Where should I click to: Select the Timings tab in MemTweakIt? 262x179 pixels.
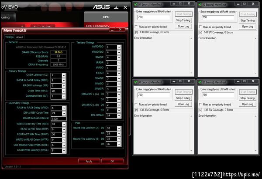pyautogui.click(x=9, y=37)
